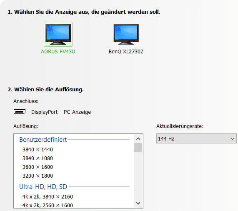
Task: Select 4k x 2k, 2560 × 1600 resolution
Action: 48,205
